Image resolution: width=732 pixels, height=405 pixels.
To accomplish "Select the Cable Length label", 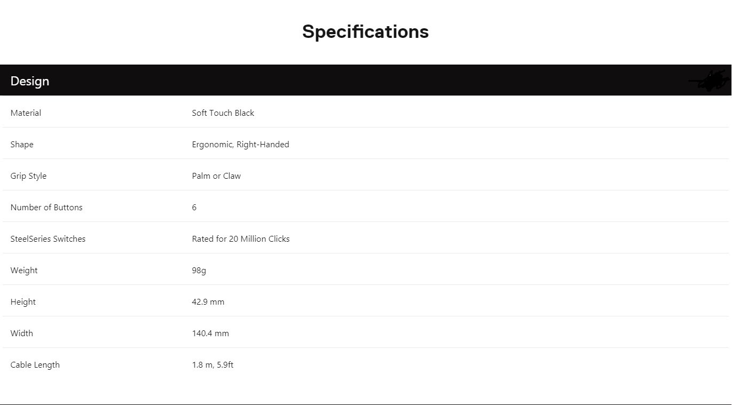I will [x=35, y=365].
